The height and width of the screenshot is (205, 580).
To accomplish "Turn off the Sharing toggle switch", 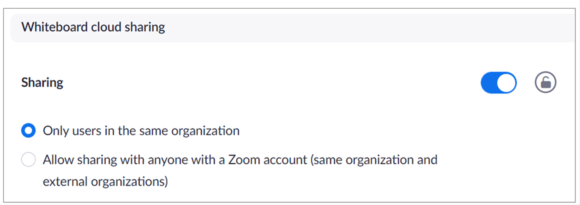I will [499, 82].
